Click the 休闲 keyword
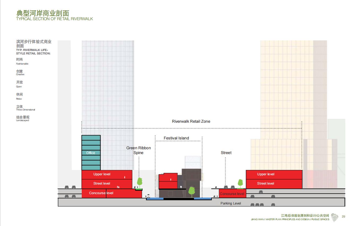The height and width of the screenshot is (226, 353). tap(19, 95)
